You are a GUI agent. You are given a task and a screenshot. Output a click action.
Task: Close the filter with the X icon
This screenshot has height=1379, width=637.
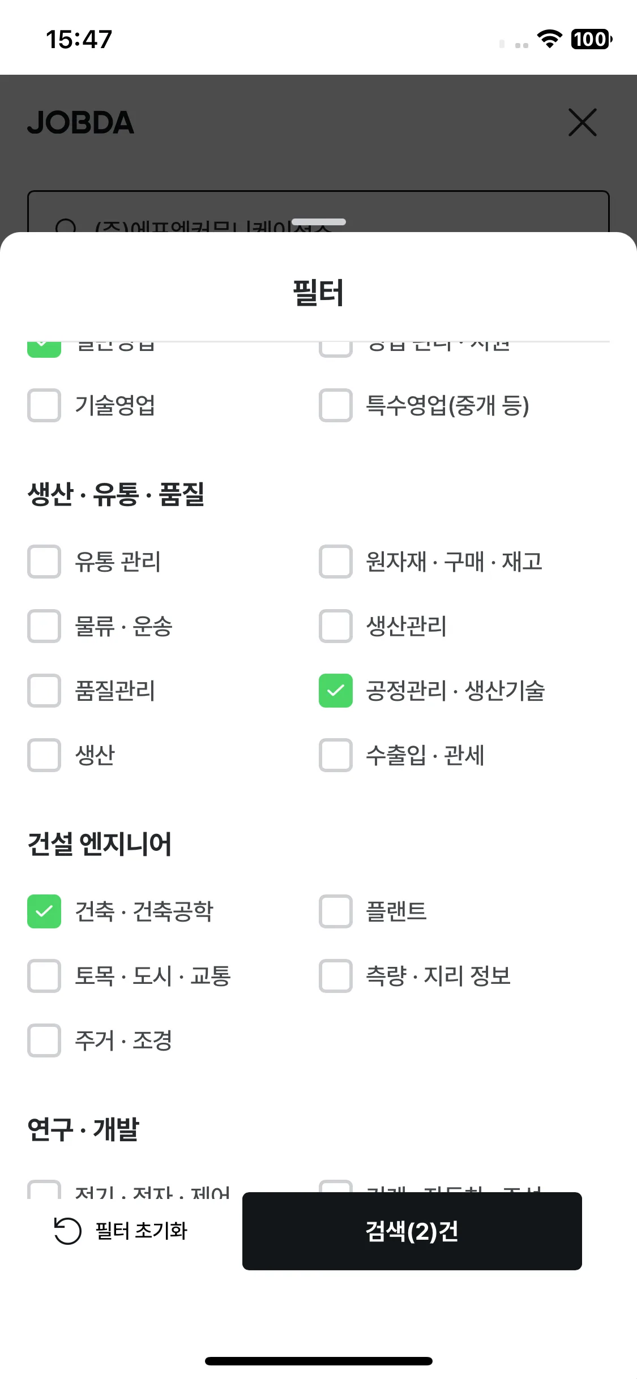tap(583, 122)
